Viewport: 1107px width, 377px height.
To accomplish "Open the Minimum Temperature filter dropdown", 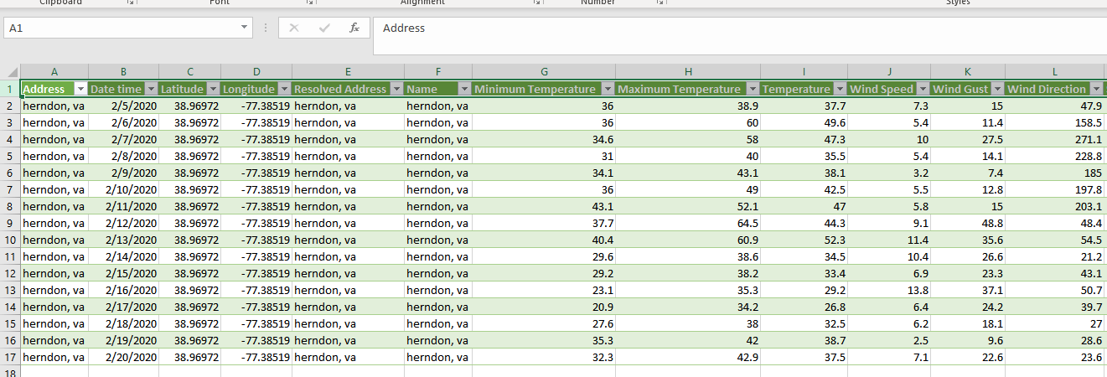I will click(x=608, y=89).
